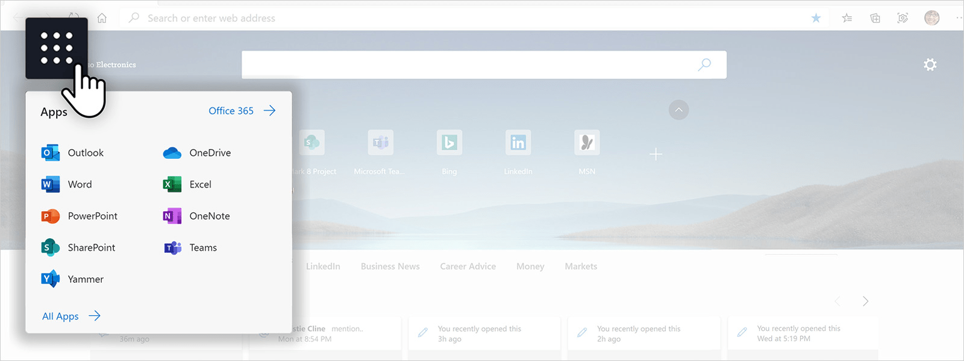Viewport: 964px width, 361px height.
Task: Select the Markets tab
Action: point(581,267)
